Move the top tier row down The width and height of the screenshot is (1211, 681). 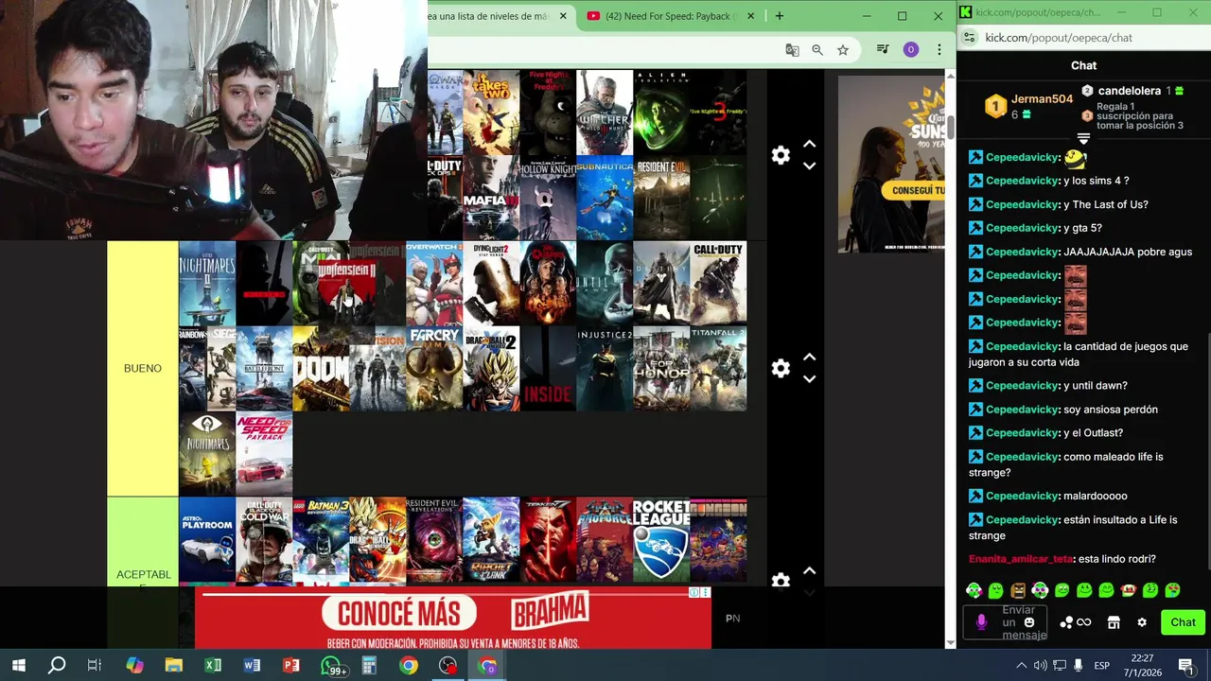810,166
